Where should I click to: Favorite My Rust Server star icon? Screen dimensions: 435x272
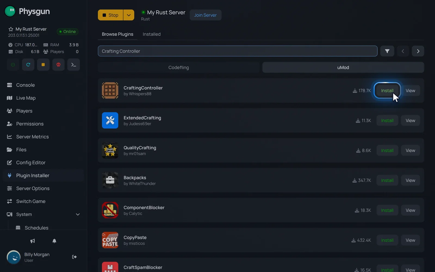(x=11, y=29)
